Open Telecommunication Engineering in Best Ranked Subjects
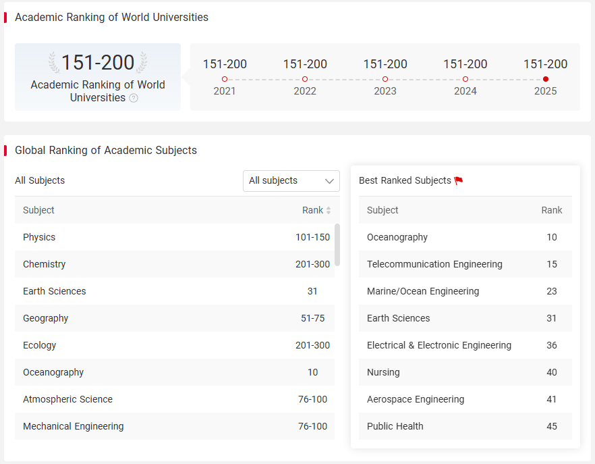Image resolution: width=595 pixels, height=464 pixels. pyautogui.click(x=465, y=264)
